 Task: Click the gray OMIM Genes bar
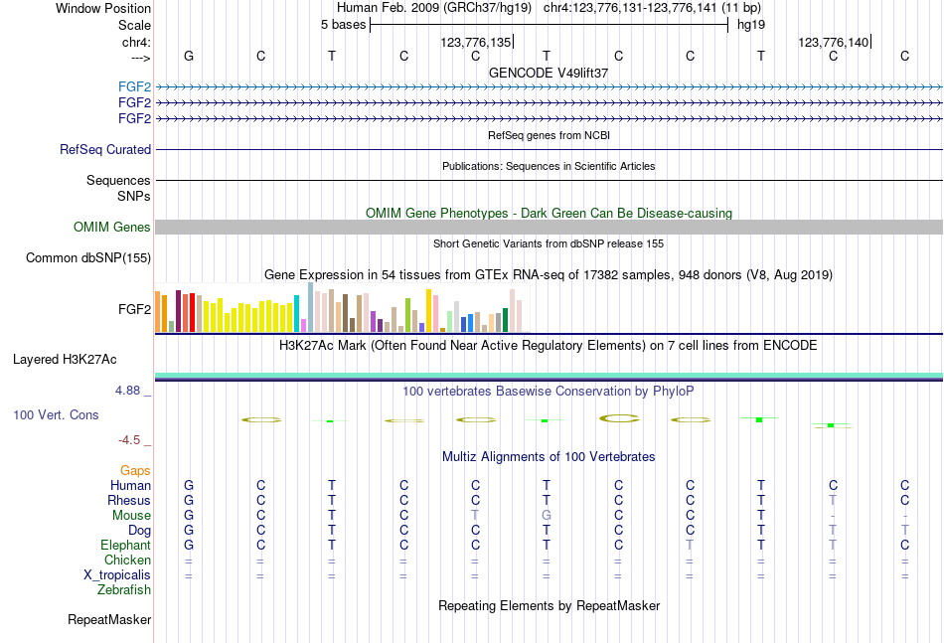click(549, 227)
